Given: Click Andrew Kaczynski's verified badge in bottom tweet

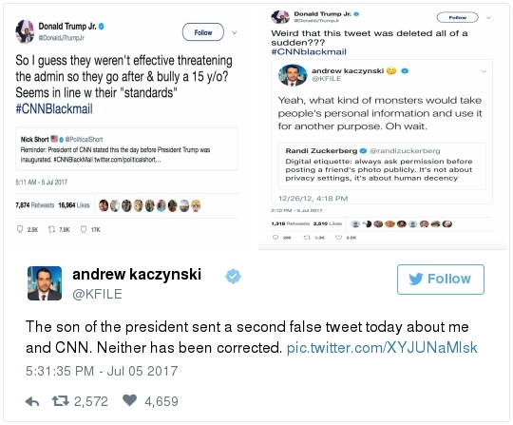Looking at the screenshot, I should pyautogui.click(x=233, y=277).
